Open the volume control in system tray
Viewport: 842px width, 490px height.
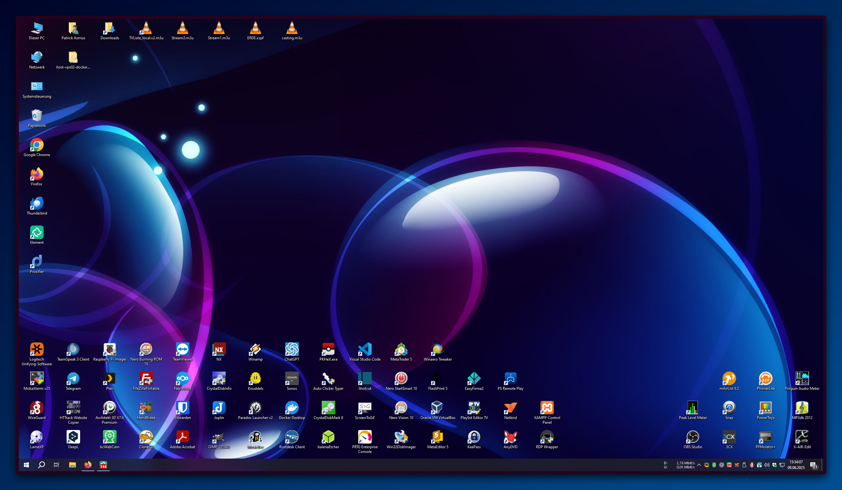767,465
